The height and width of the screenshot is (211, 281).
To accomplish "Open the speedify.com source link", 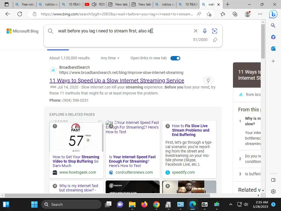I will pyautogui.click(x=183, y=172).
